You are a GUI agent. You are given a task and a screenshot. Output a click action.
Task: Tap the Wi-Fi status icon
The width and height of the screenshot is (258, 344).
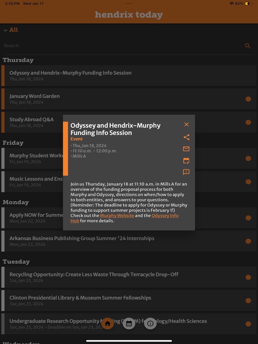pyautogui.click(x=232, y=4)
